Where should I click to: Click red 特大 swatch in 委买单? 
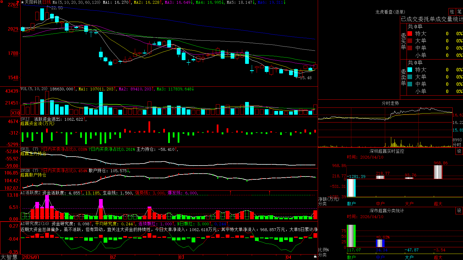click(x=410, y=34)
